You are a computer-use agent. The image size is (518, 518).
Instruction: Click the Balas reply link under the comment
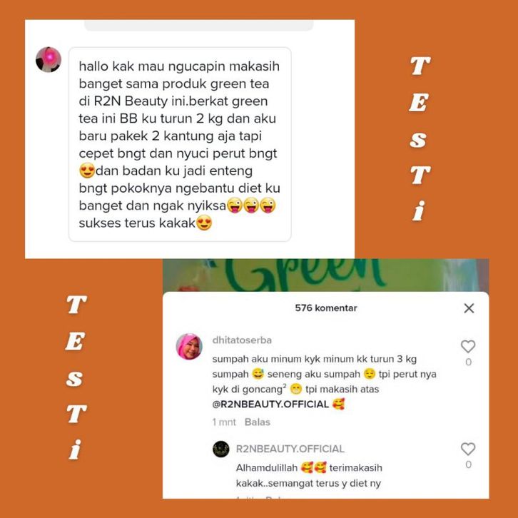click(x=258, y=422)
